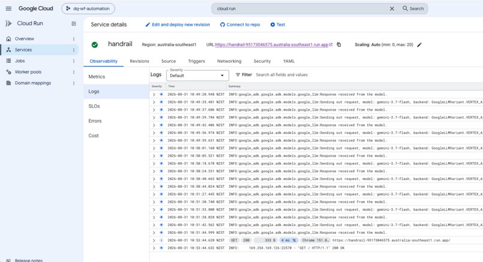Open Domain mappings more options
The height and width of the screenshot is (262, 483).
pos(74,83)
